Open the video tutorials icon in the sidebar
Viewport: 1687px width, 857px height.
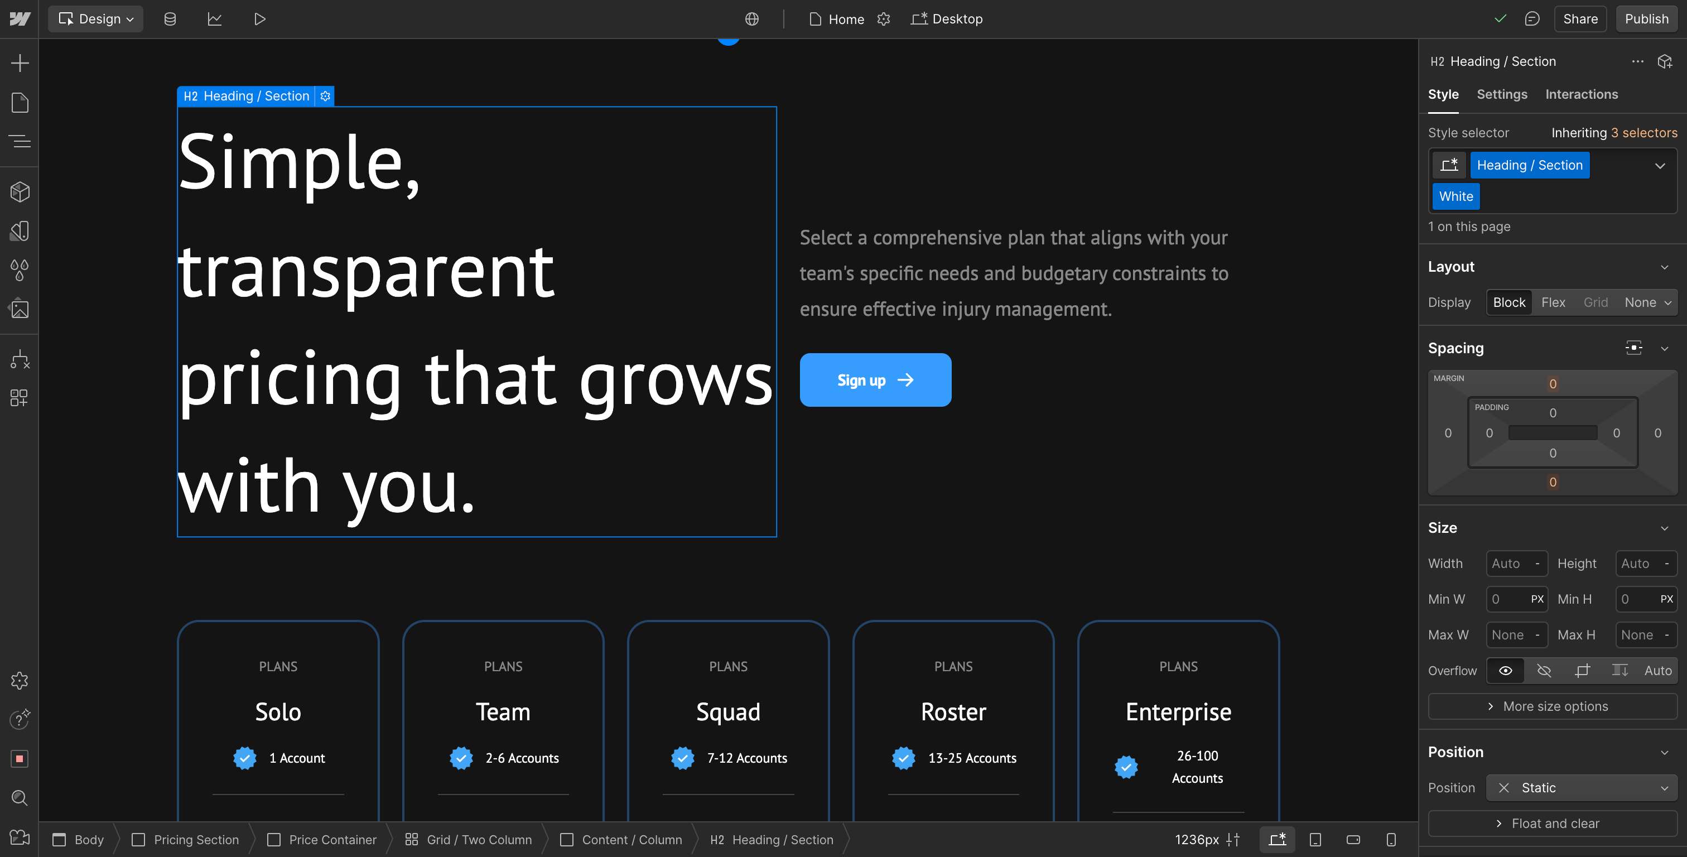point(20,837)
